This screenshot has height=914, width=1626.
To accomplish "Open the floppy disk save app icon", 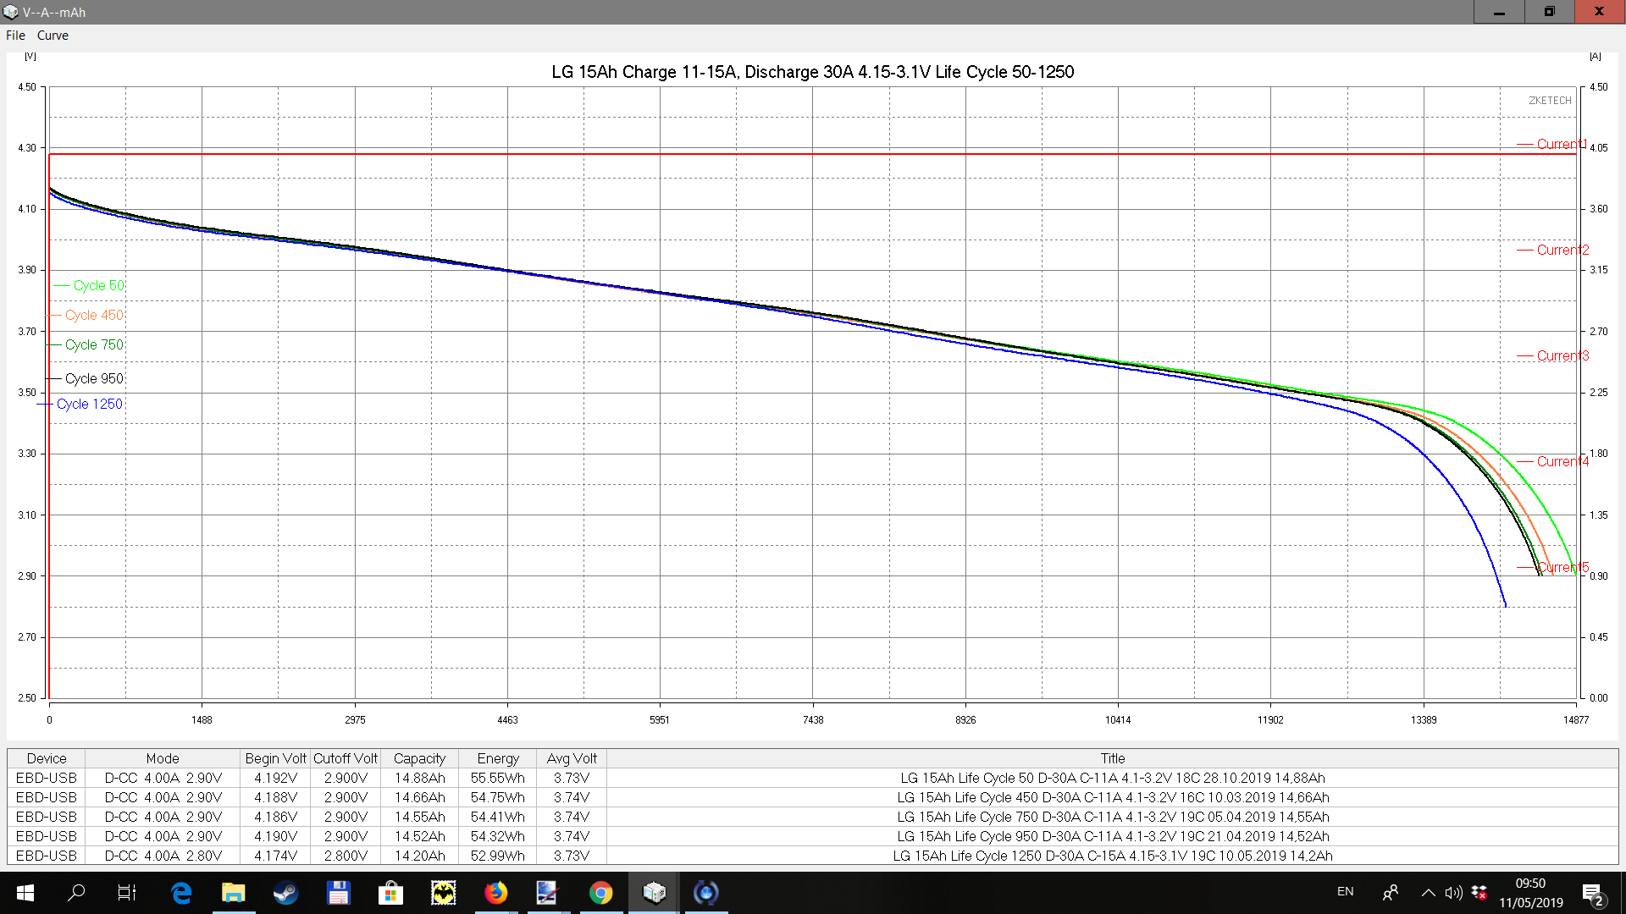I will (x=338, y=892).
